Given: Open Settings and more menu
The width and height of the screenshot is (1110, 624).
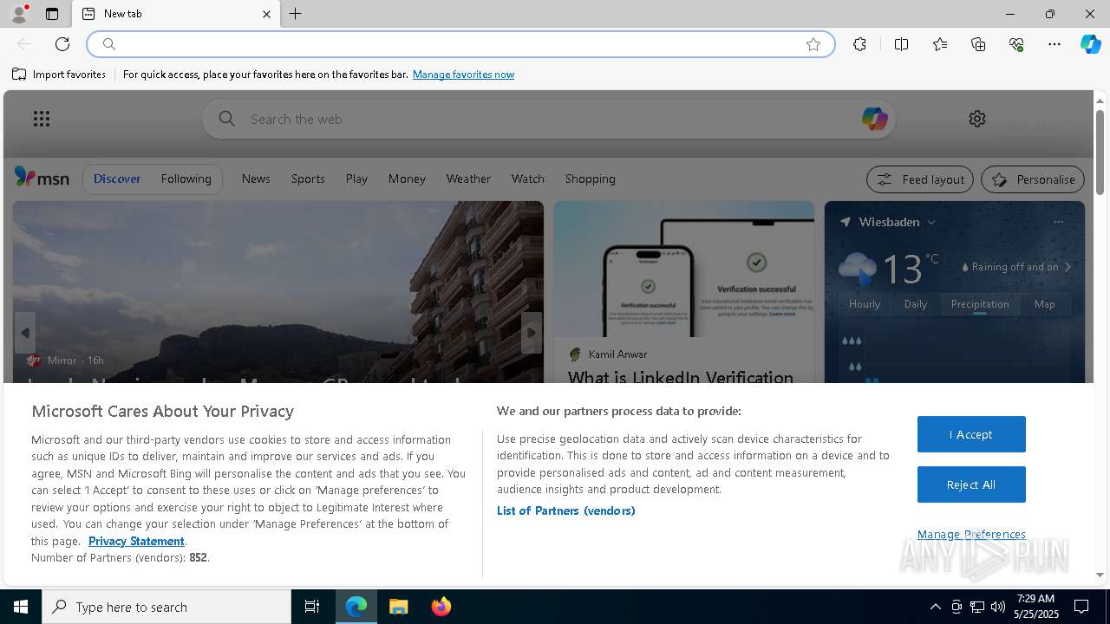Looking at the screenshot, I should [1054, 44].
